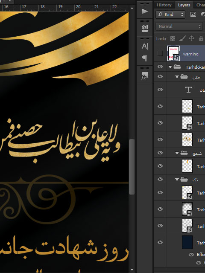Click the متن group folder icon

pos(184,77)
